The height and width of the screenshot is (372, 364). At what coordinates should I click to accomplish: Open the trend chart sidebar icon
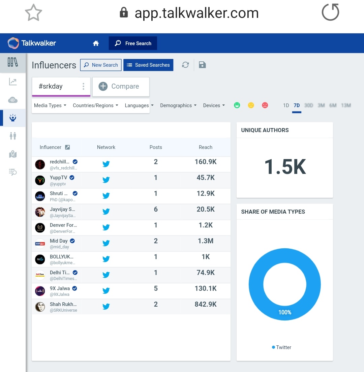click(x=13, y=82)
